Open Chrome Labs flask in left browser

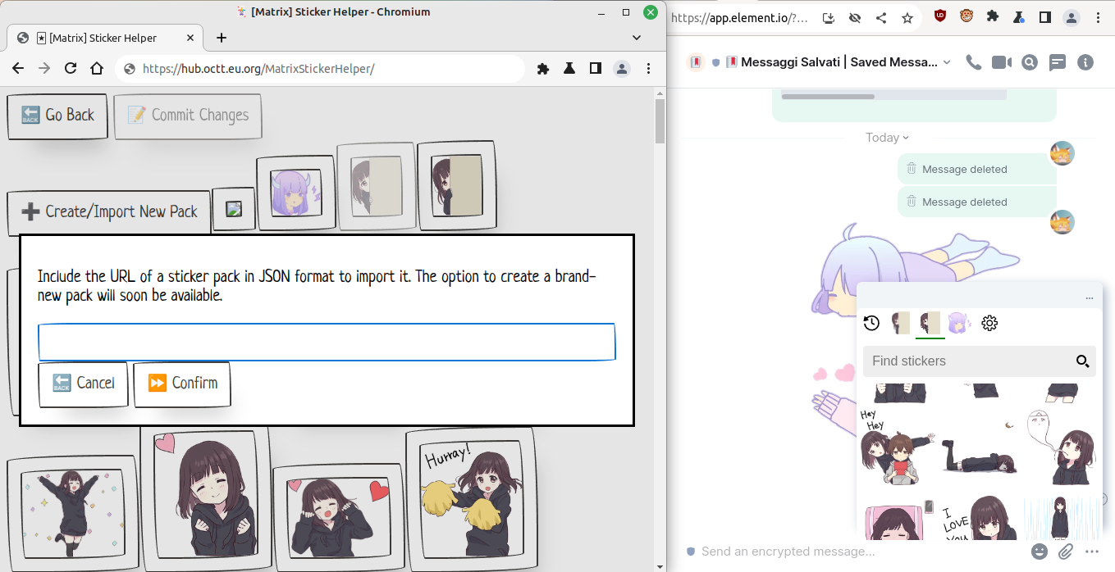[x=569, y=69]
